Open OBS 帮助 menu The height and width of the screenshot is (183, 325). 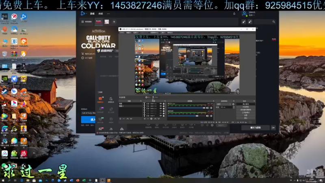point(170,33)
